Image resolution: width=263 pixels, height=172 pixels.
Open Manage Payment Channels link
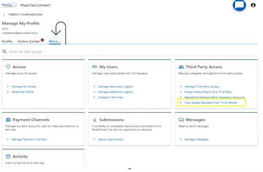coord(29,139)
